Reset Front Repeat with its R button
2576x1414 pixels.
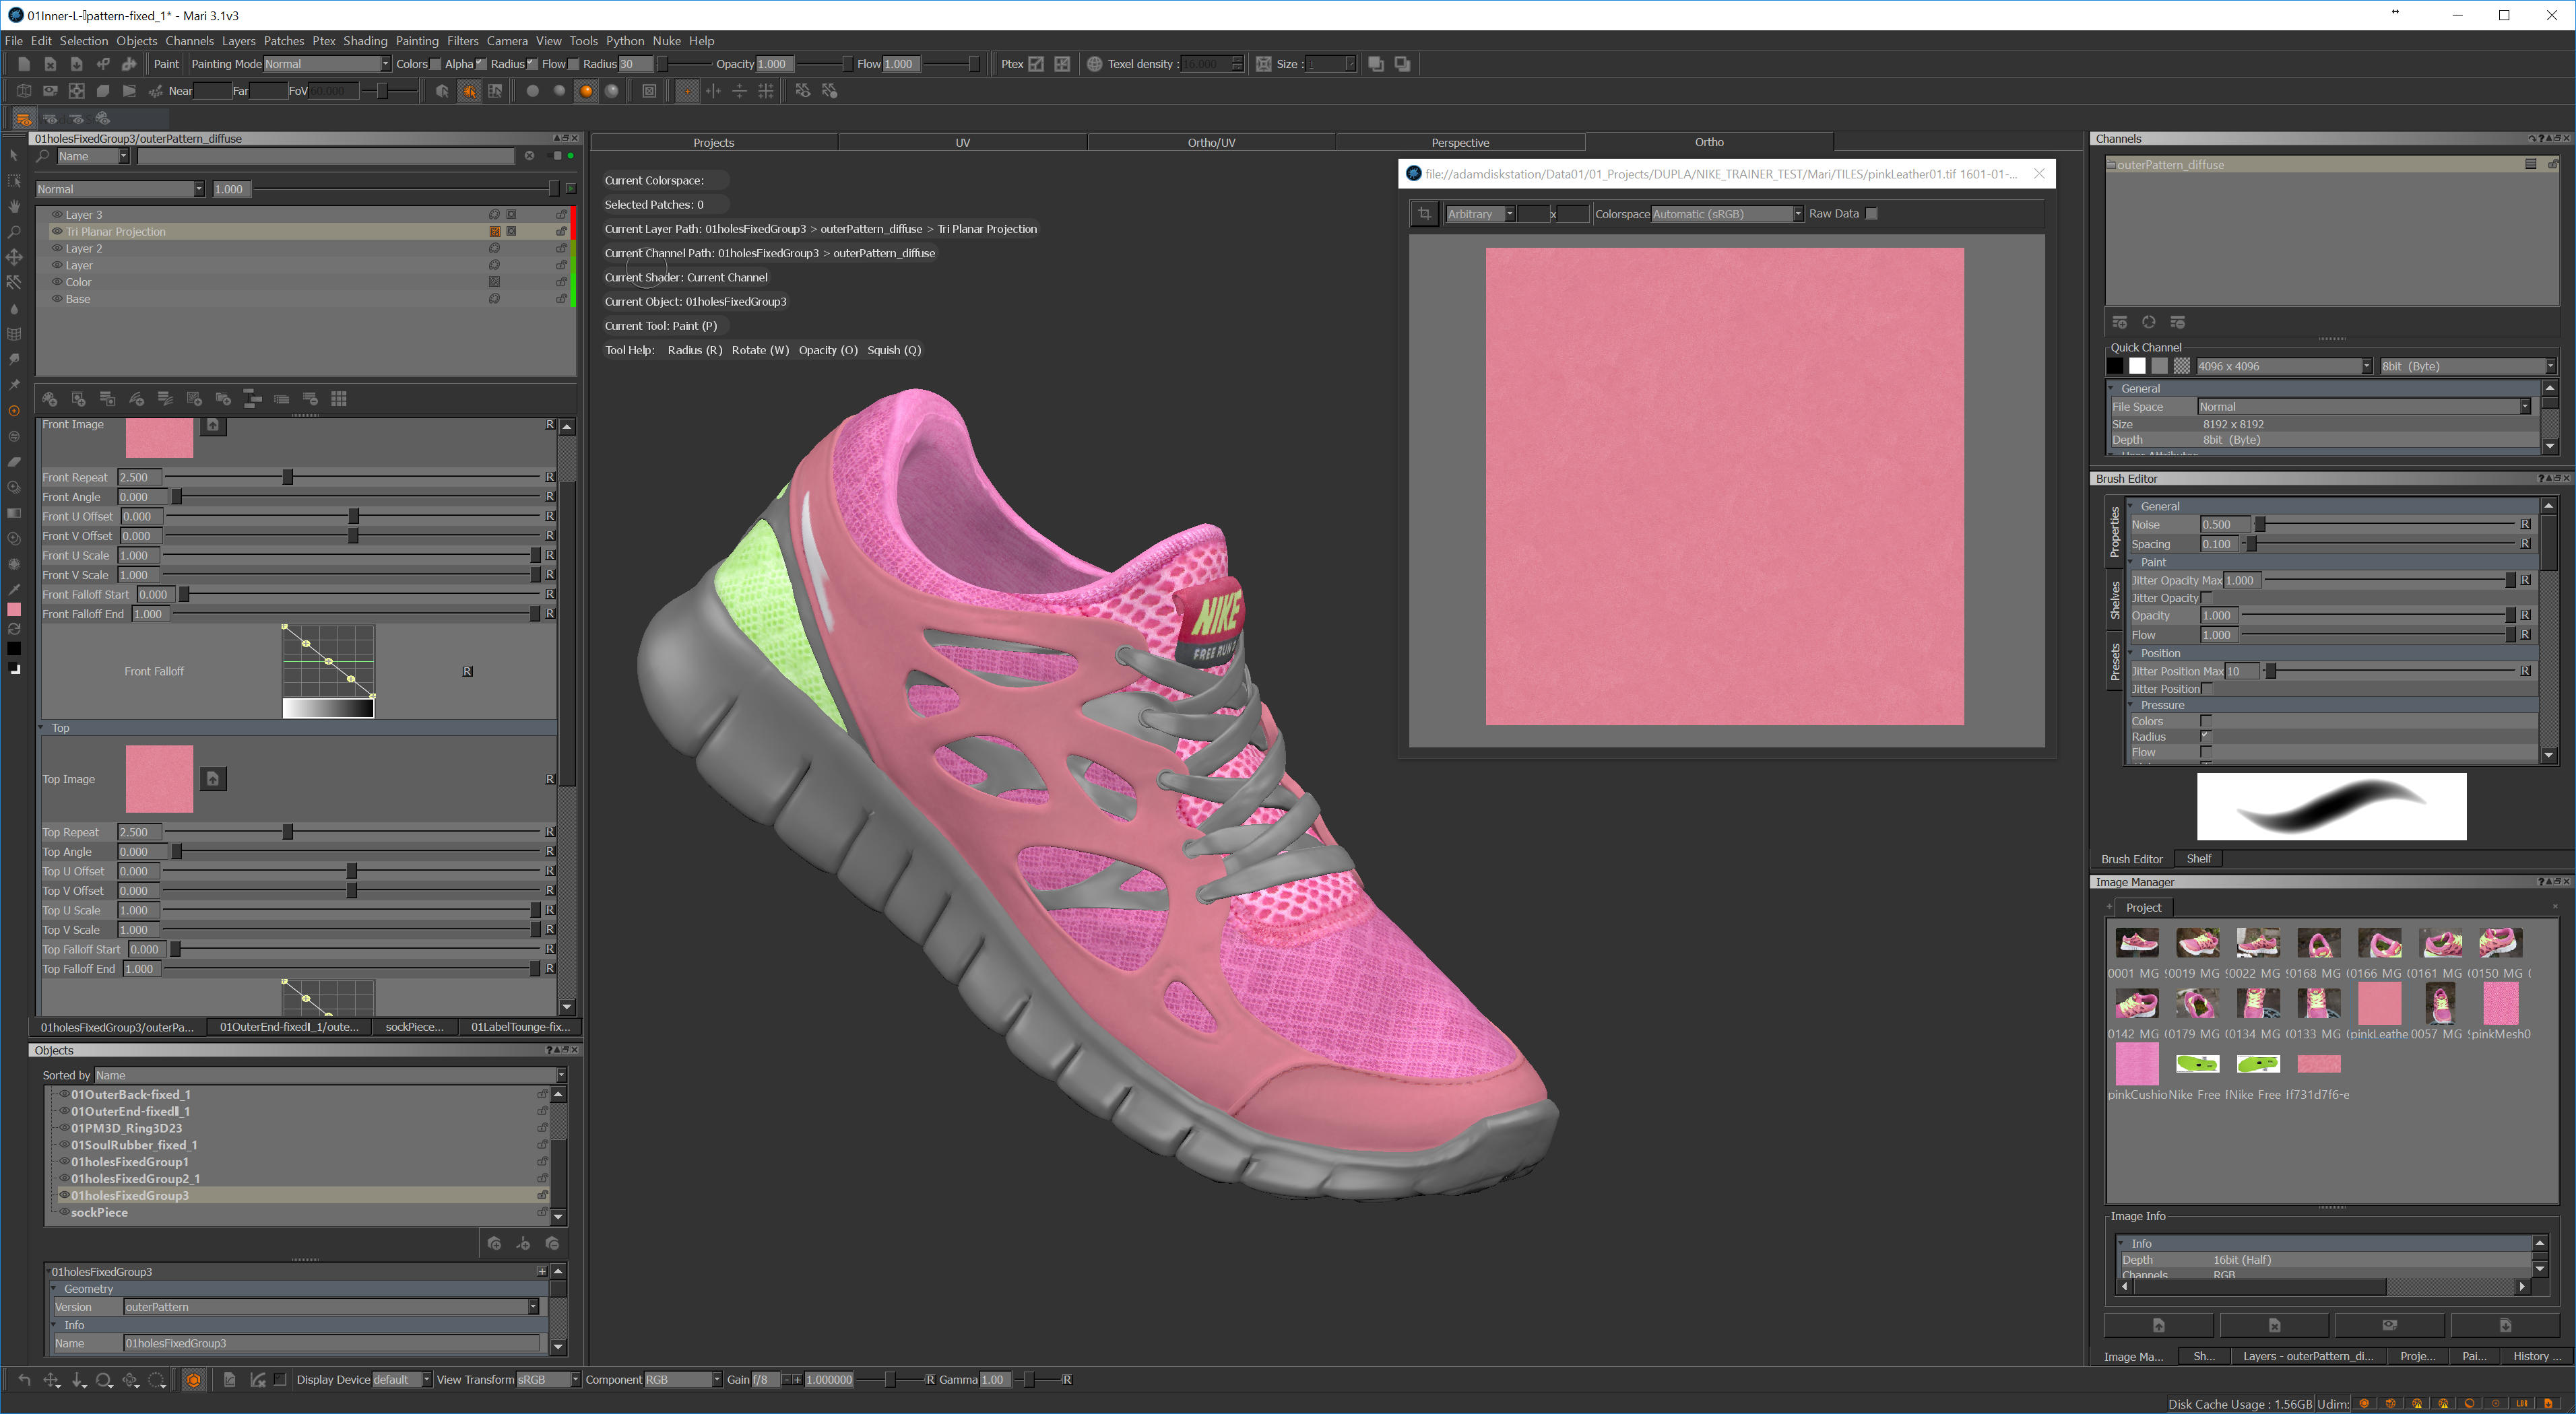tap(550, 477)
